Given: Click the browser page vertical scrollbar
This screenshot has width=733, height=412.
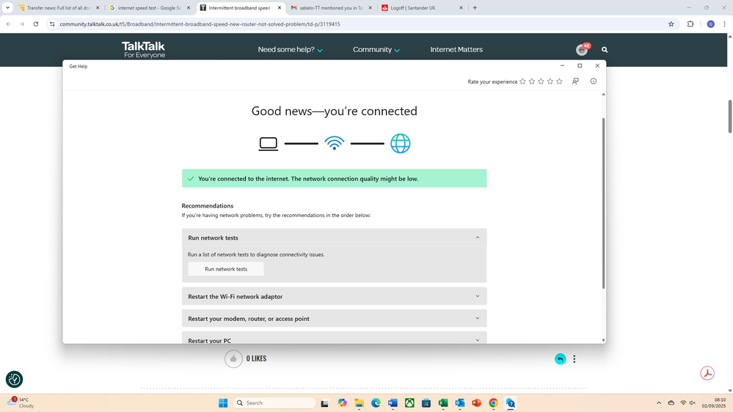Looking at the screenshot, I should [x=730, y=117].
